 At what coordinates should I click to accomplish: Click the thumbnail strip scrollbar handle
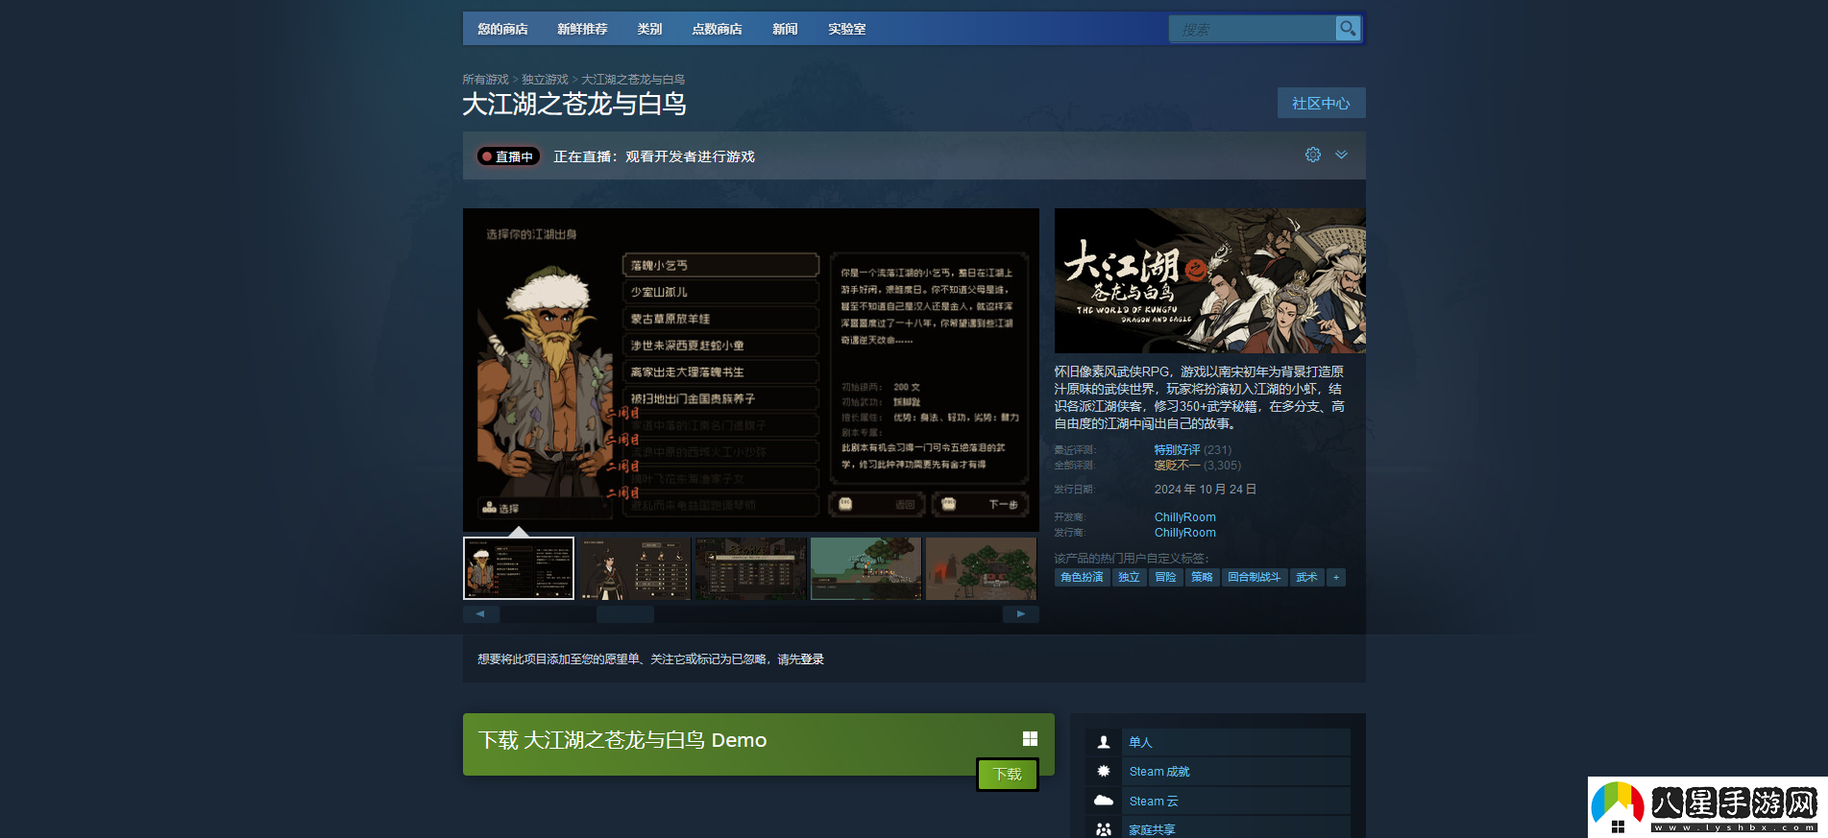[624, 614]
